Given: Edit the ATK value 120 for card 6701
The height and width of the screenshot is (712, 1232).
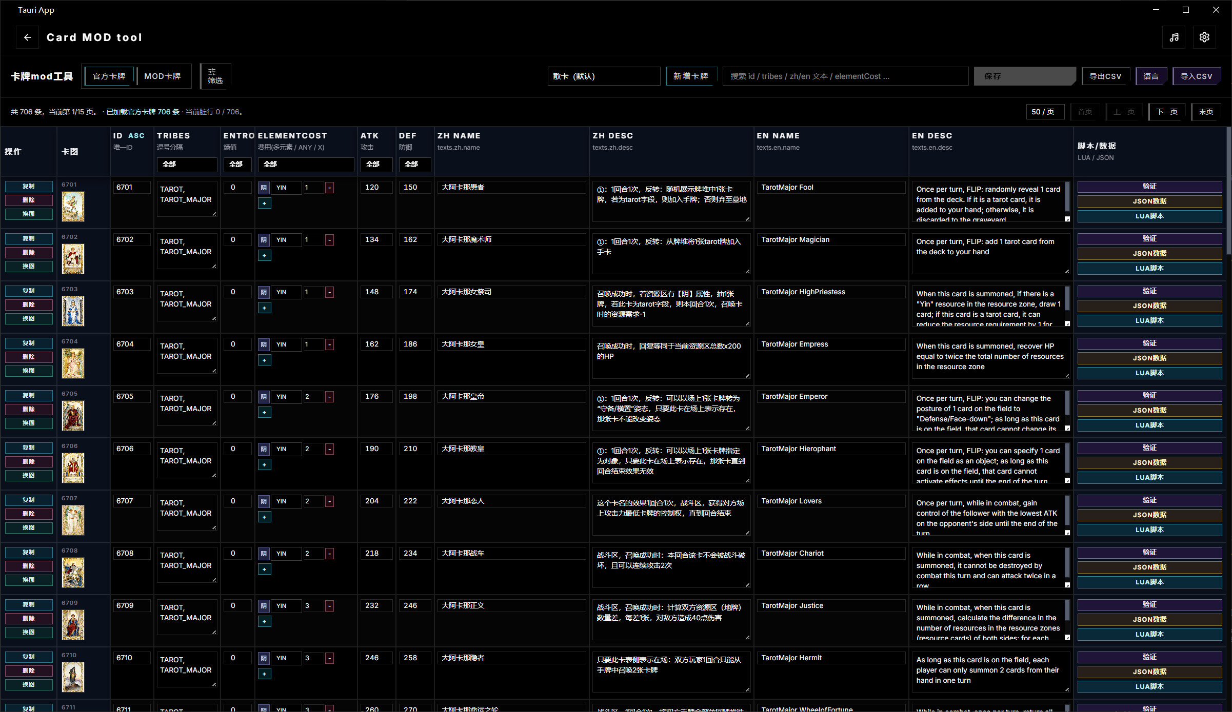Looking at the screenshot, I should coord(376,188).
